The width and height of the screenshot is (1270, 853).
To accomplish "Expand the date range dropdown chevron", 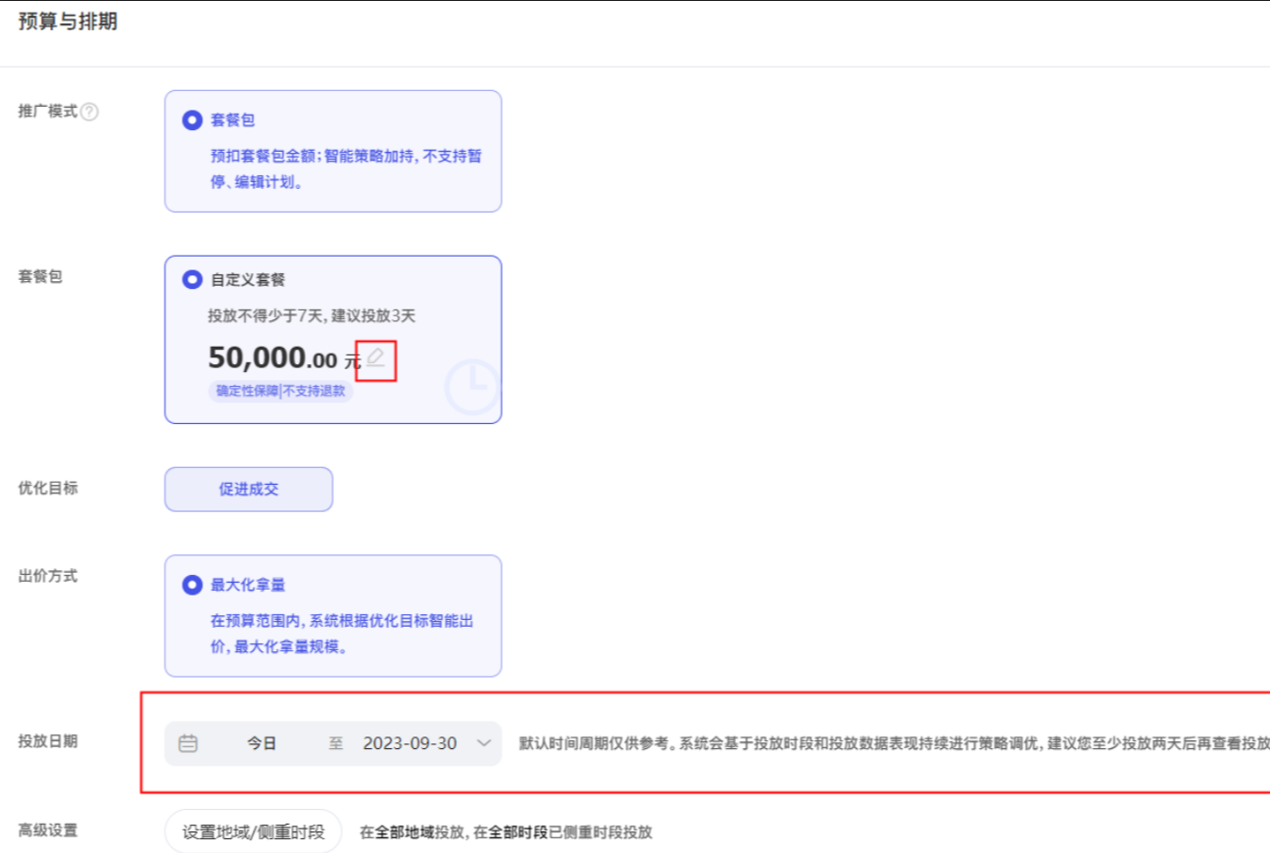I will coord(483,743).
